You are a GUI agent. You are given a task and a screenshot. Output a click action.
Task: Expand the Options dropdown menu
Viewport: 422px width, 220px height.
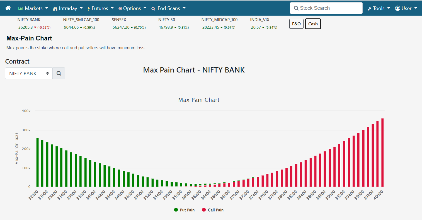132,8
